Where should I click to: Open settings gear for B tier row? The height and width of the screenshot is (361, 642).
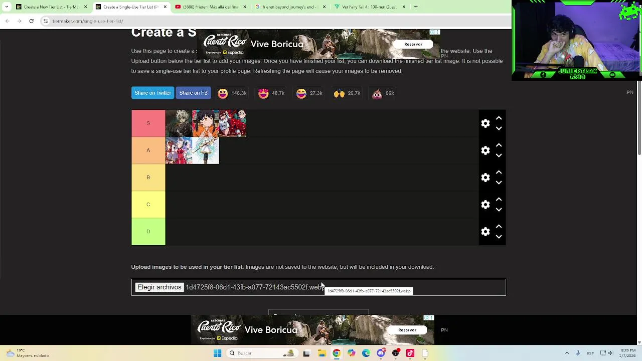(x=485, y=177)
